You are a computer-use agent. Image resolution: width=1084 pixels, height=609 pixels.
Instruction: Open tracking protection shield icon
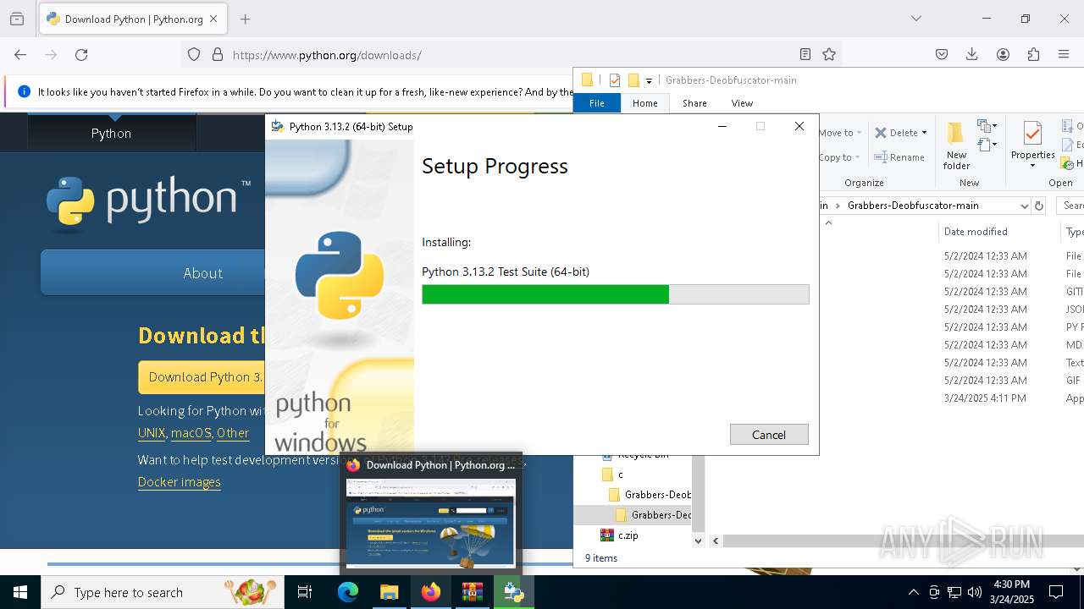194,54
